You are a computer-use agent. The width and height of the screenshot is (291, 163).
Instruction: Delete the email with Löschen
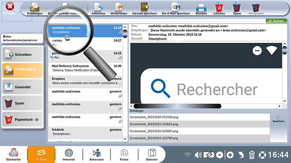(219, 8)
